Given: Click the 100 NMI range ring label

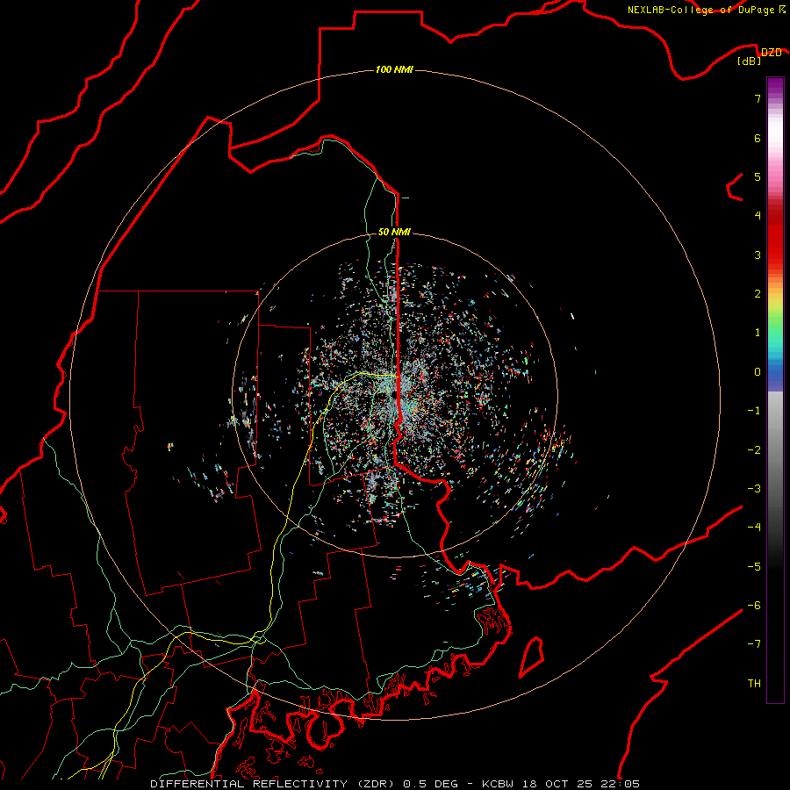Looking at the screenshot, I should tap(394, 69).
